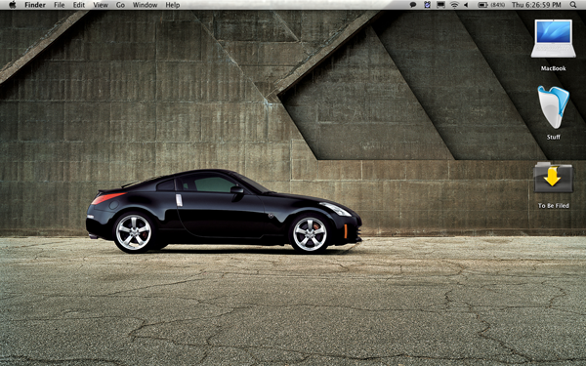This screenshot has height=366, width=586.
Task: Click the alarm clock menu bar icon
Action: (427, 5)
